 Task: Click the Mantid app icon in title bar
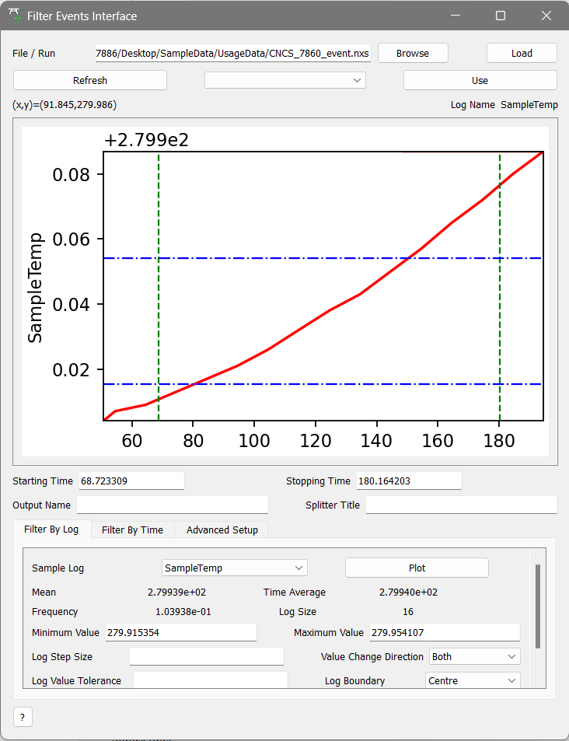15,16
